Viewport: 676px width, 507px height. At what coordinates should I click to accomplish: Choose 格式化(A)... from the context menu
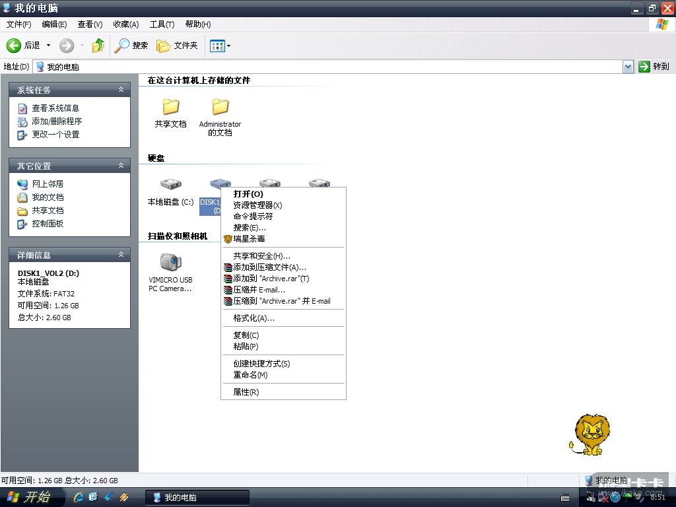coord(253,318)
